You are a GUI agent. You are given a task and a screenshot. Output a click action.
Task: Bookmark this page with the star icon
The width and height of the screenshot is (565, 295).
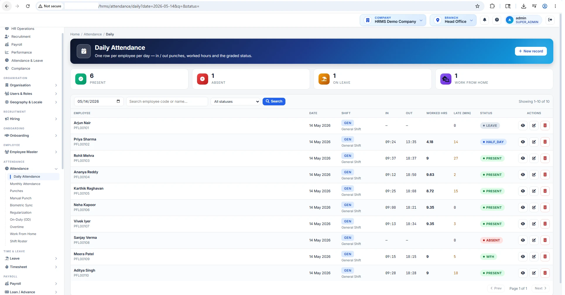(x=477, y=6)
